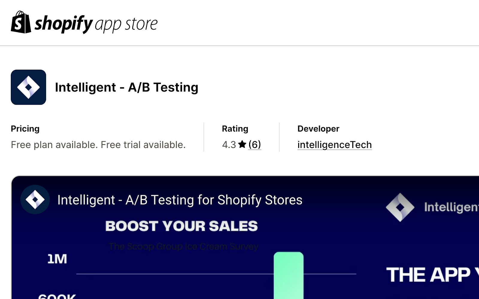This screenshot has height=299, width=479.
Task: Click the rating star icon
Action: (242, 144)
